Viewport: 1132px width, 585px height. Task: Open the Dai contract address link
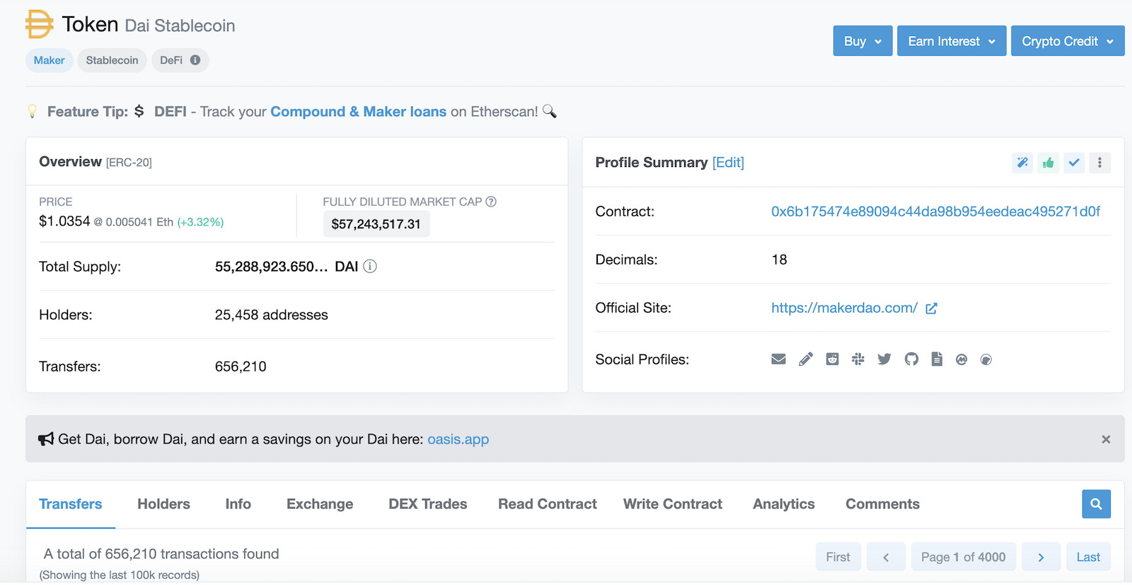[935, 212]
